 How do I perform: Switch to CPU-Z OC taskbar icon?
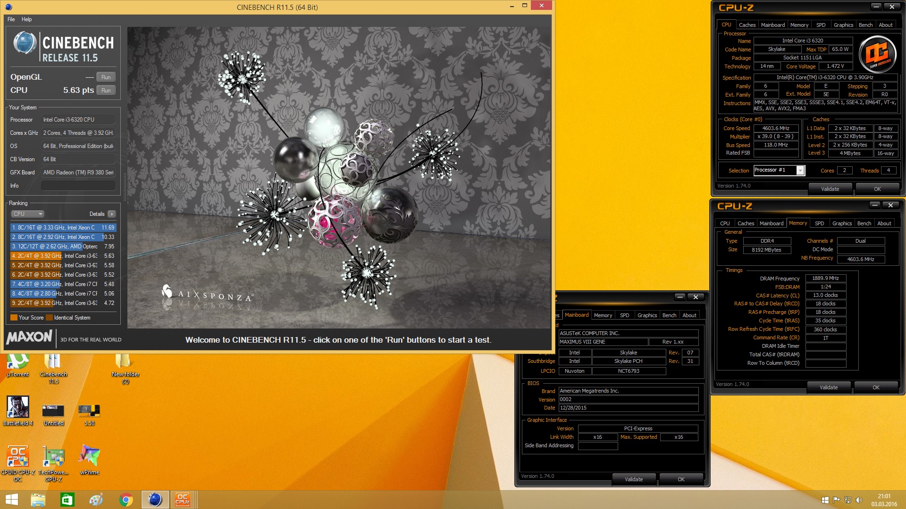(183, 500)
